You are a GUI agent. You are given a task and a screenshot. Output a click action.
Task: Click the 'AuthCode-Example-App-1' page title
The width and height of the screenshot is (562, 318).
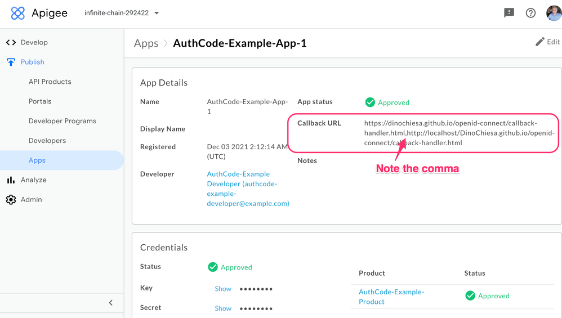240,43
